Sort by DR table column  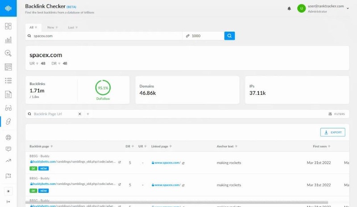pos(129,146)
